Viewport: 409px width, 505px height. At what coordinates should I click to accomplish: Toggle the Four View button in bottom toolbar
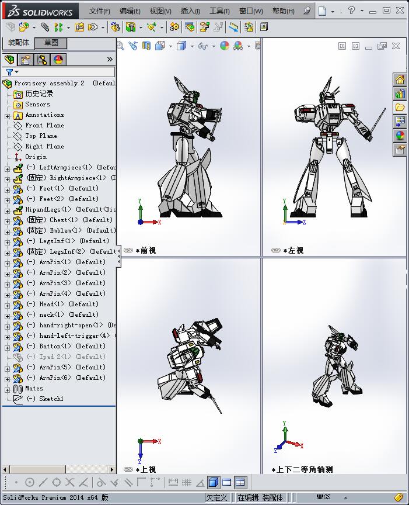[x=240, y=482]
